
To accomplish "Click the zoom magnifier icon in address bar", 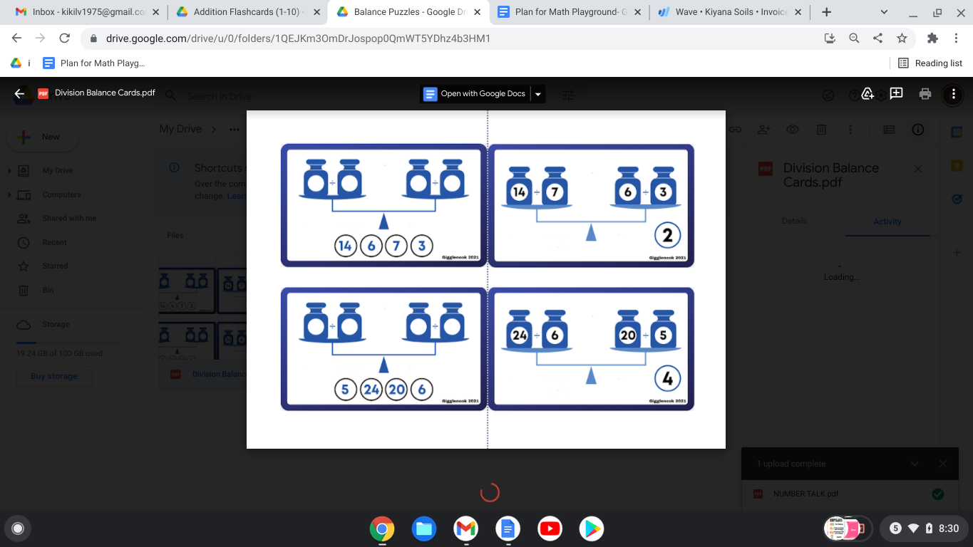I will (x=854, y=38).
